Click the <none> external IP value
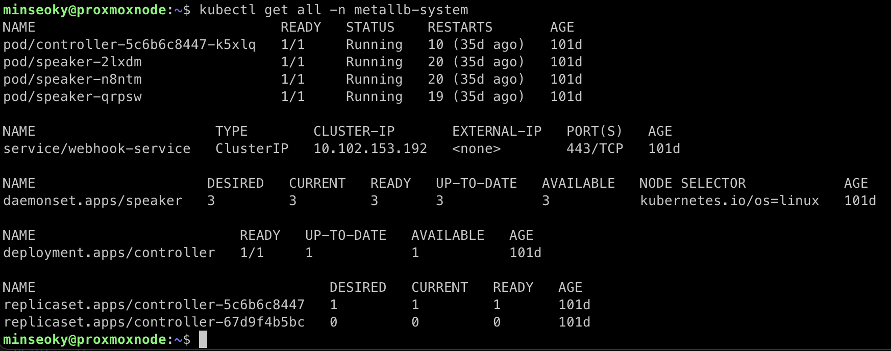Viewport: 891px width, 351px height. click(x=476, y=149)
